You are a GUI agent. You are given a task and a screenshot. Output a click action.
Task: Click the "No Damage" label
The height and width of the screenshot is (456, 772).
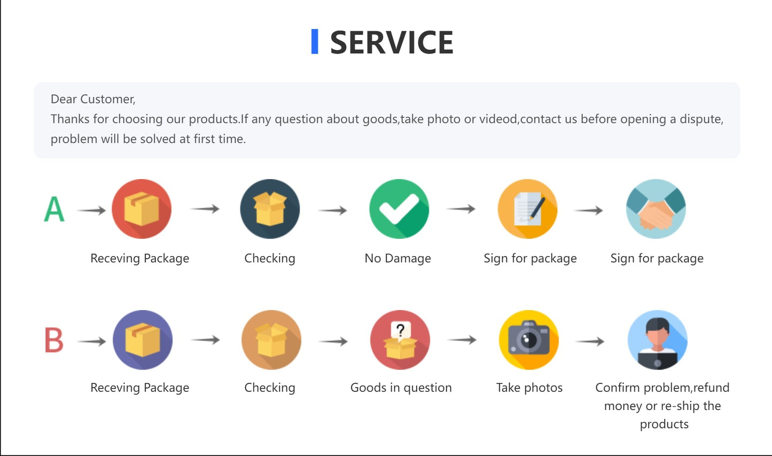[397, 259]
